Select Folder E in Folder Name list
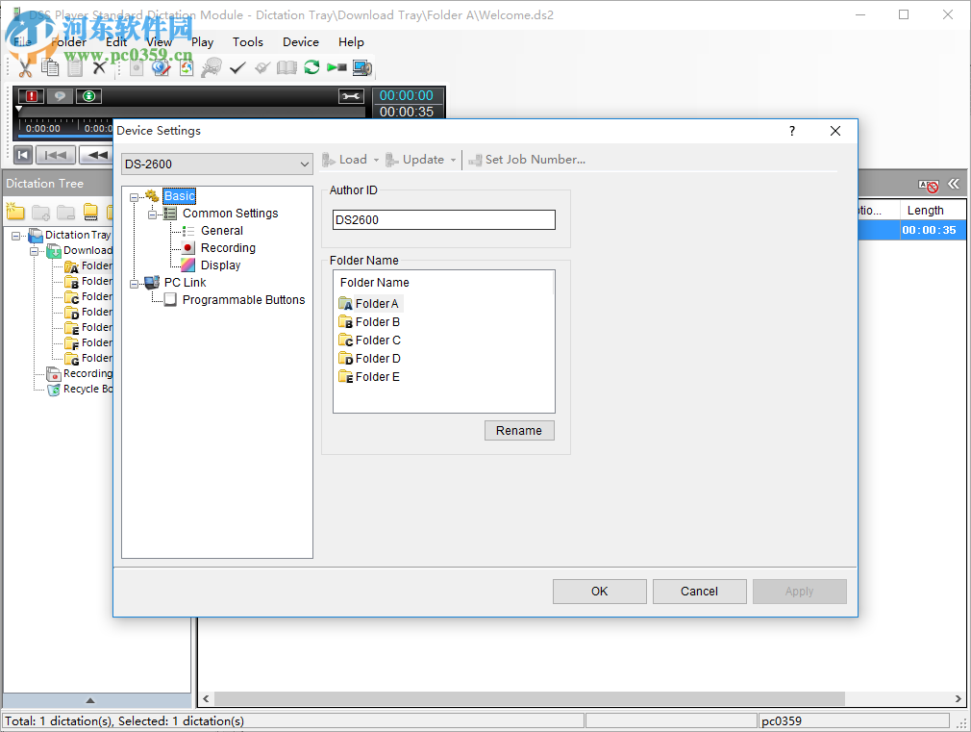971x732 pixels. click(370, 377)
